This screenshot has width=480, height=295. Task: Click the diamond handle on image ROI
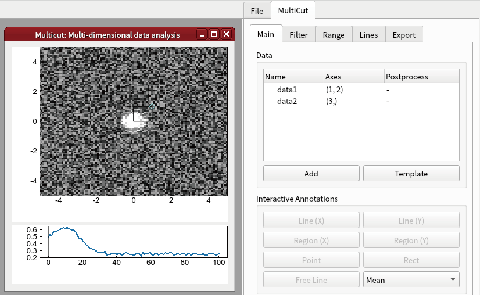coord(152,107)
